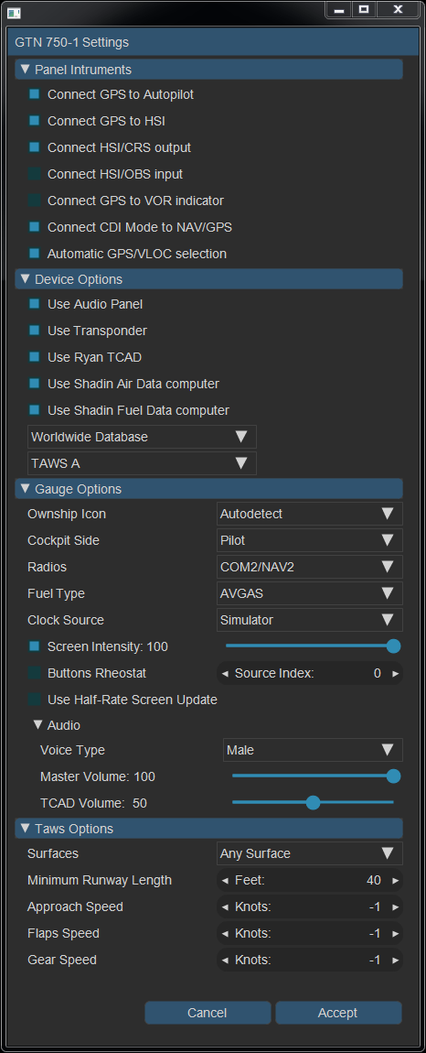The width and height of the screenshot is (426, 1053).
Task: Toggle Use Ryan TCAD checkbox
Action: point(34,357)
